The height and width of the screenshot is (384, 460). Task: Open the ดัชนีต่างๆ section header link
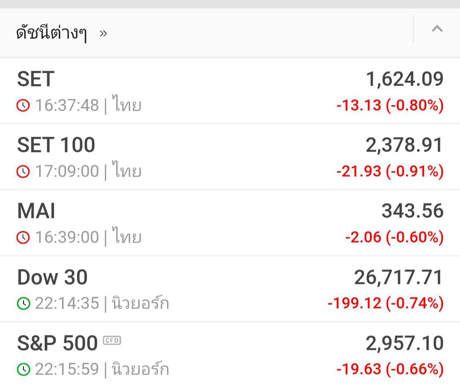pos(52,33)
